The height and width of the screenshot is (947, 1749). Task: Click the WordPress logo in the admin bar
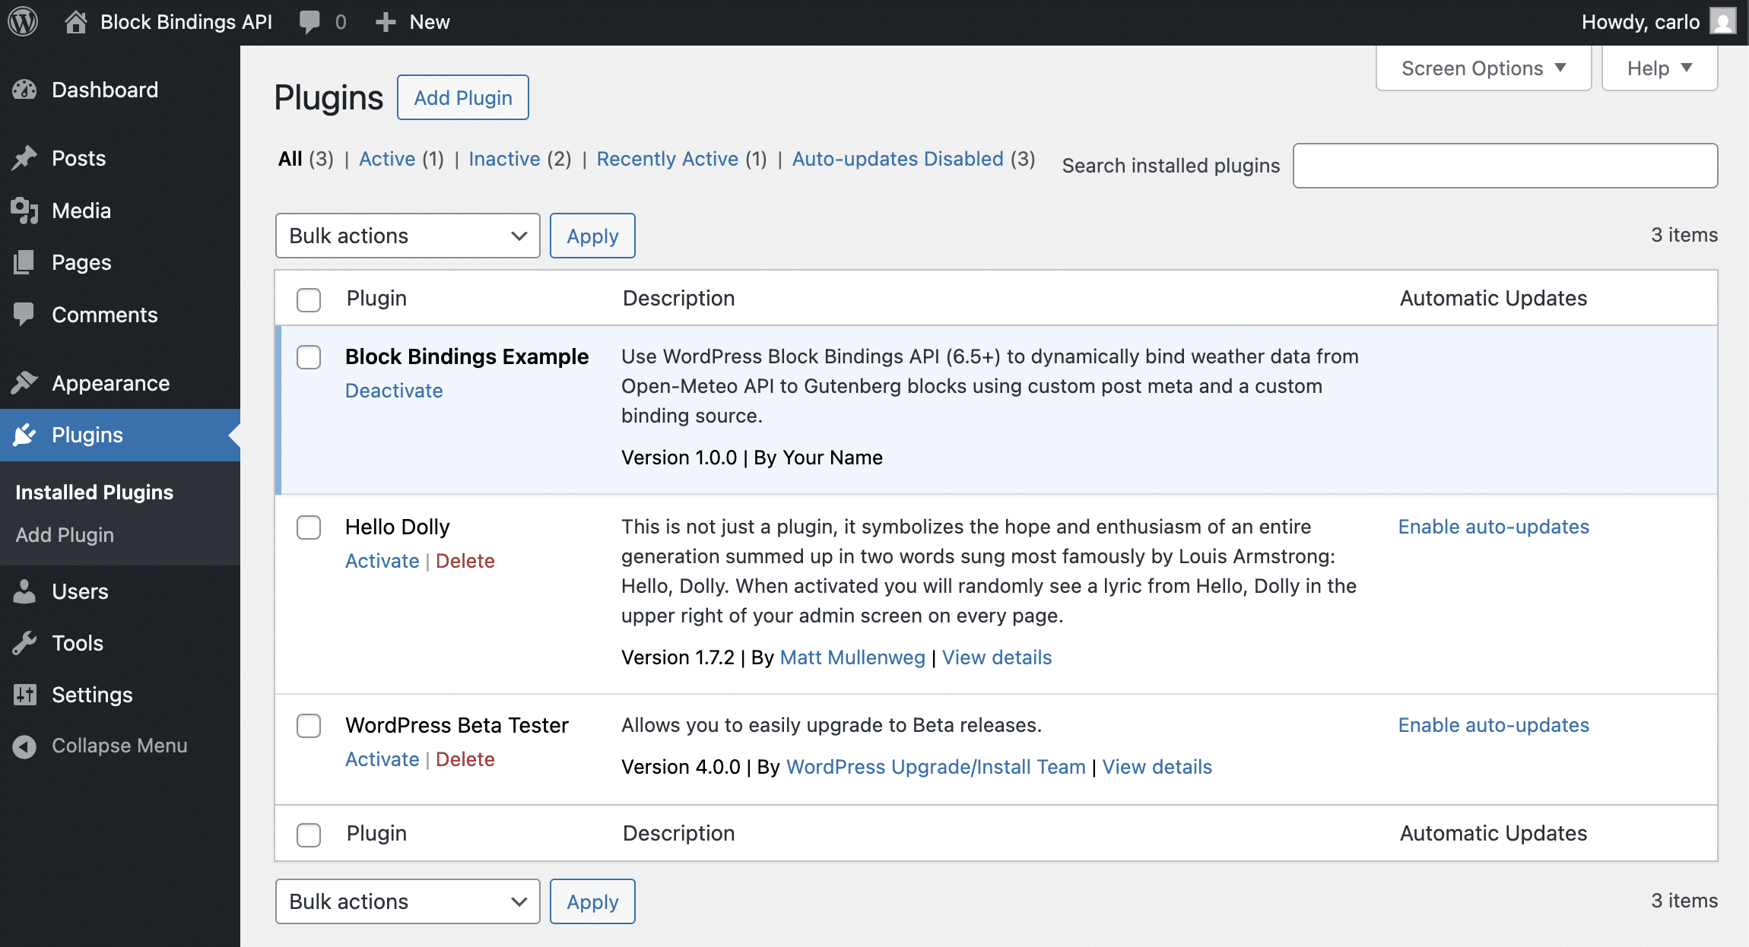point(23,21)
